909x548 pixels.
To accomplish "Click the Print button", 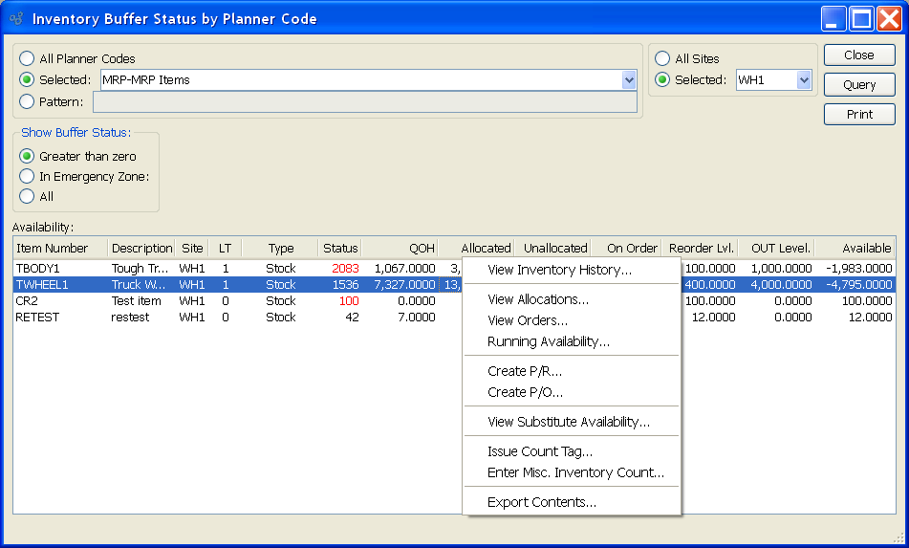I will (x=859, y=114).
